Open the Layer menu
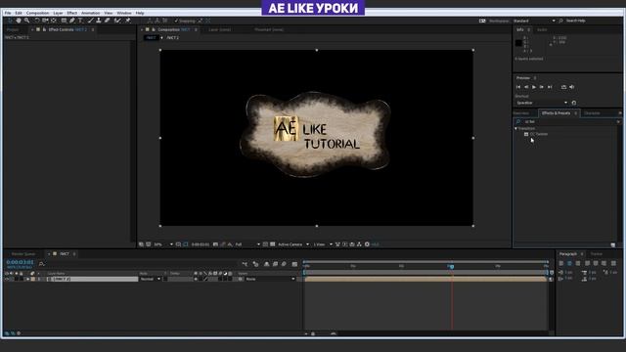This screenshot has height=352, width=626. (x=58, y=13)
